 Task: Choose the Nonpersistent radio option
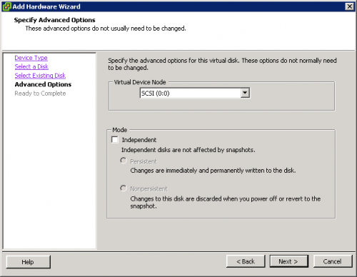124,188
